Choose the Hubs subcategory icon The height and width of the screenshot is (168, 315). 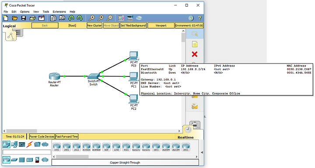[x=22, y=160]
